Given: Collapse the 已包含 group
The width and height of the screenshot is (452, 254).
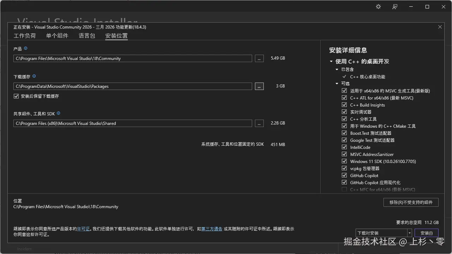Looking at the screenshot, I should [x=337, y=69].
